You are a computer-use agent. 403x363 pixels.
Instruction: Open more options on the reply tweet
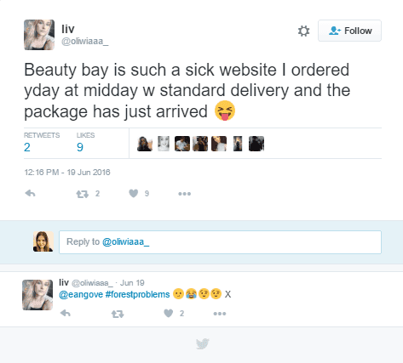(220, 314)
